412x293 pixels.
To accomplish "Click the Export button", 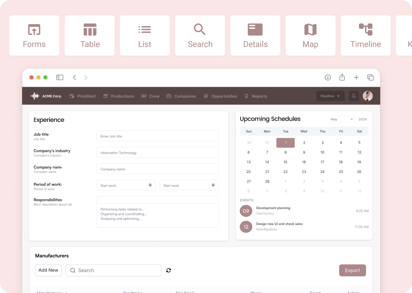I will 352,271.
